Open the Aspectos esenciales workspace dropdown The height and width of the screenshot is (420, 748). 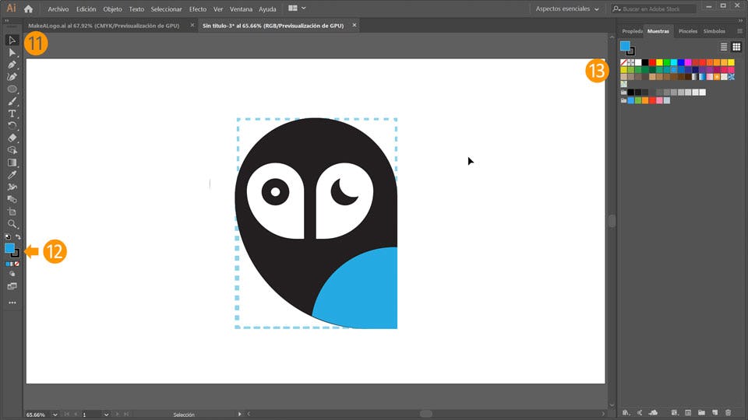coord(567,9)
